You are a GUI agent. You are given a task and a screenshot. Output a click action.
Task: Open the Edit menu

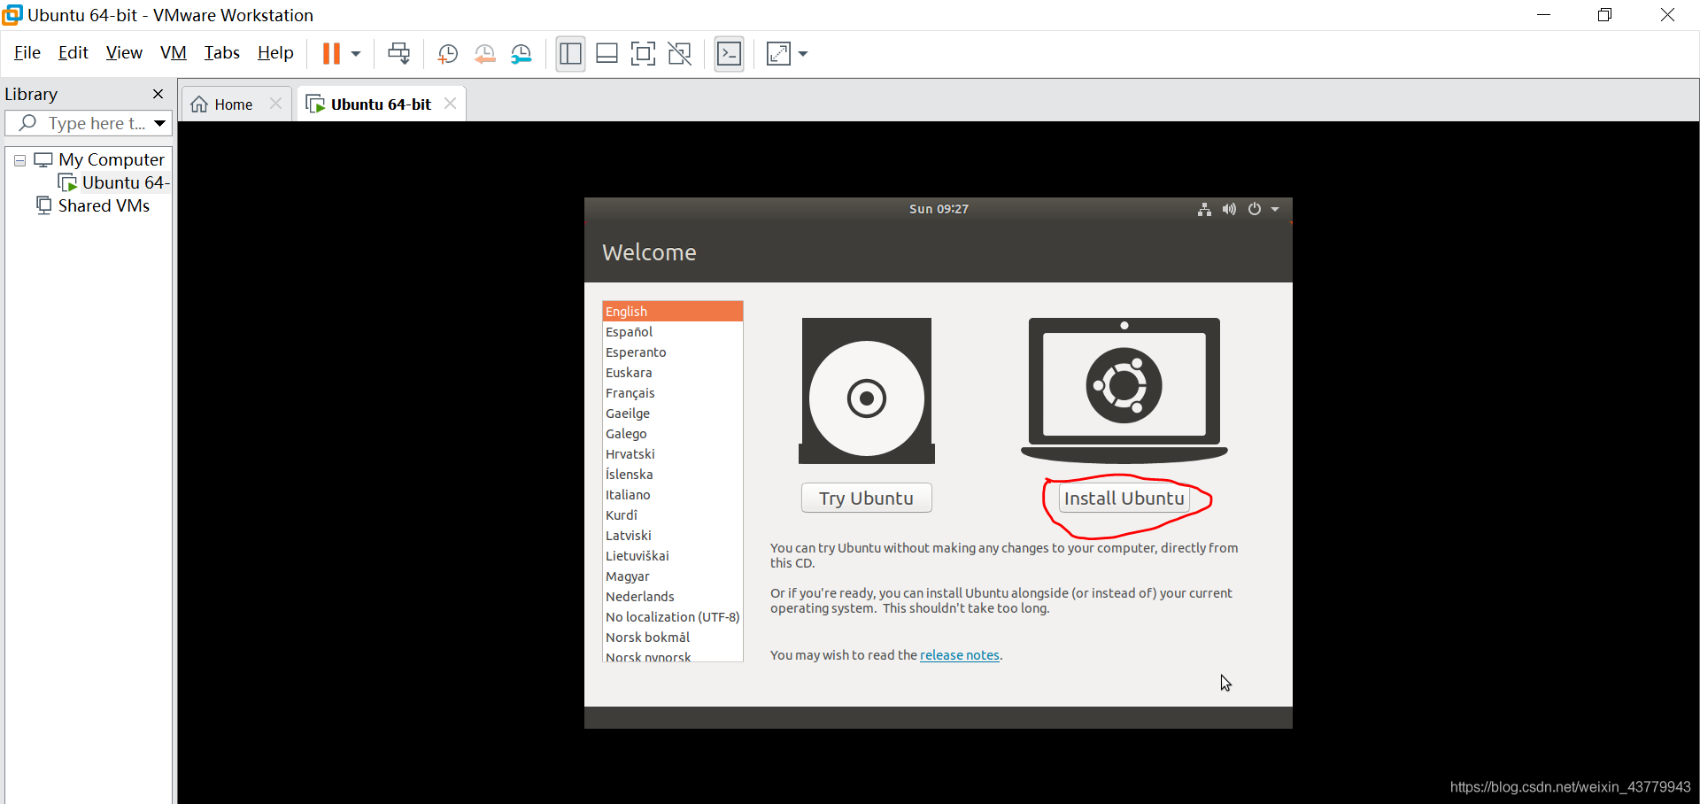(73, 53)
